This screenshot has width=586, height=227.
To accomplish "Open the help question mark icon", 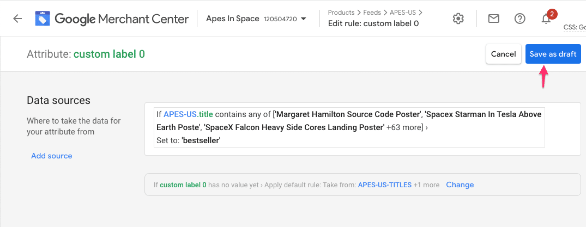I will [520, 19].
